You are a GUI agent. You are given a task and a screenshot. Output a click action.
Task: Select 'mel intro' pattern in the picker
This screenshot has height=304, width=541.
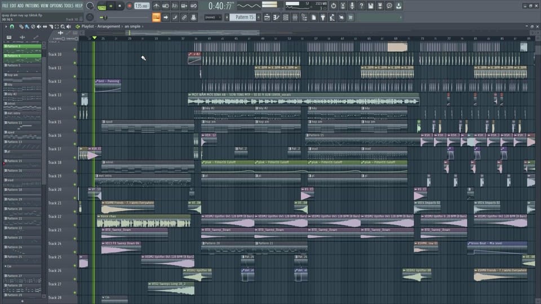point(23,113)
